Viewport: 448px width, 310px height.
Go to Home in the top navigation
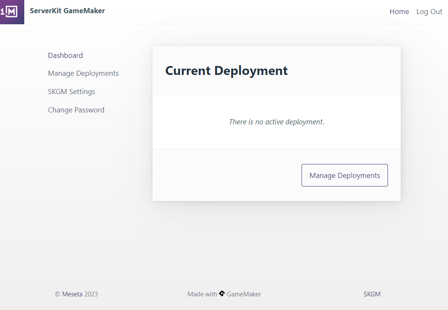click(399, 12)
